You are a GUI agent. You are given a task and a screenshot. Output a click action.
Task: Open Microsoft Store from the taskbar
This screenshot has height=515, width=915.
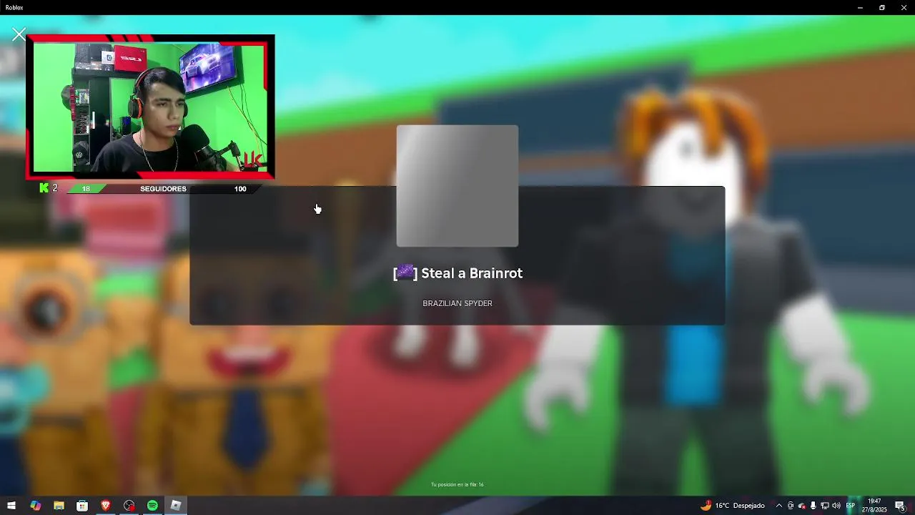coord(82,506)
